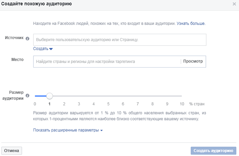Choose 2 on the audience size scale
This screenshot has width=239, height=156.
coord(64,104)
